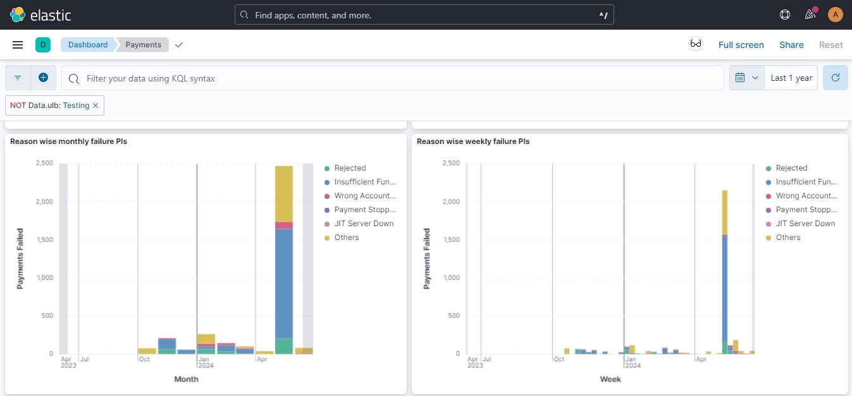Open the help menu lifebuoy icon
Screen dimensions: 852x396
coord(785,15)
